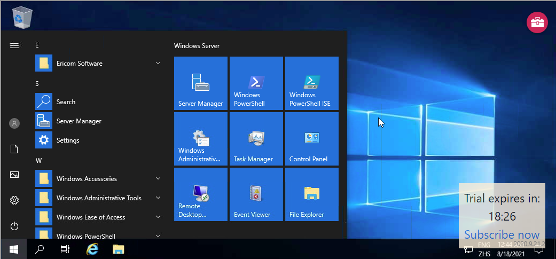Launch the Windows PowerShell tile
Image resolution: width=556 pixels, height=259 pixels.
256,83
